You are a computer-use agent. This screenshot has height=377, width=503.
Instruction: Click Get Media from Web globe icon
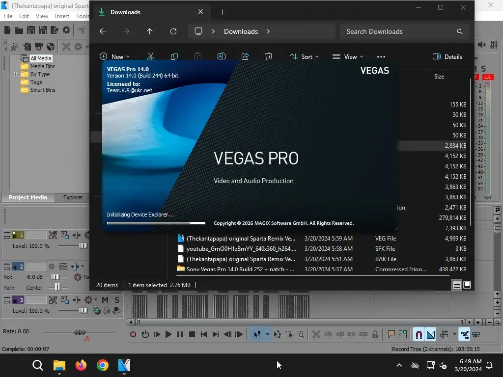tap(51, 47)
